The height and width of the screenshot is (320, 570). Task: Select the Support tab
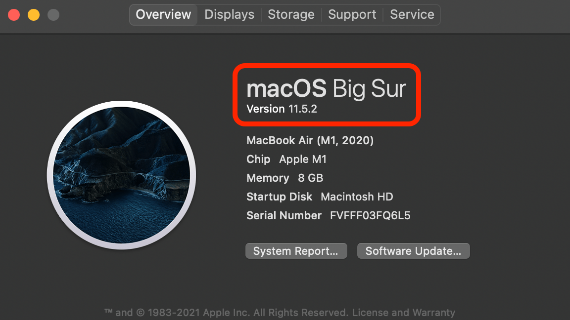tap(352, 14)
